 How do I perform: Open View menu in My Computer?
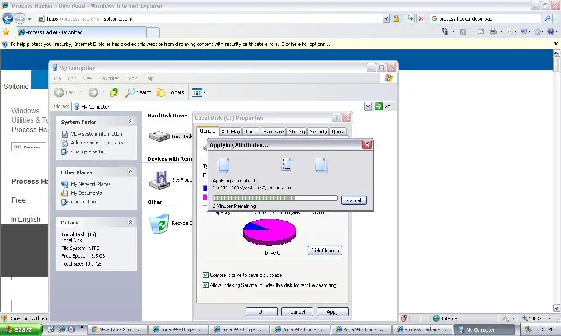pos(88,78)
